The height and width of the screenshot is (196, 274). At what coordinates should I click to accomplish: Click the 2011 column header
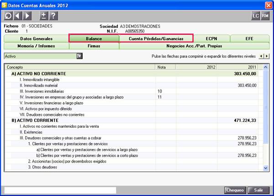coord(237,67)
